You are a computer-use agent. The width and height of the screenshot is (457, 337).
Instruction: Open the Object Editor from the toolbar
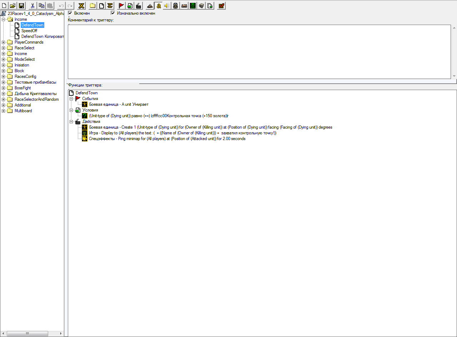[x=176, y=5]
